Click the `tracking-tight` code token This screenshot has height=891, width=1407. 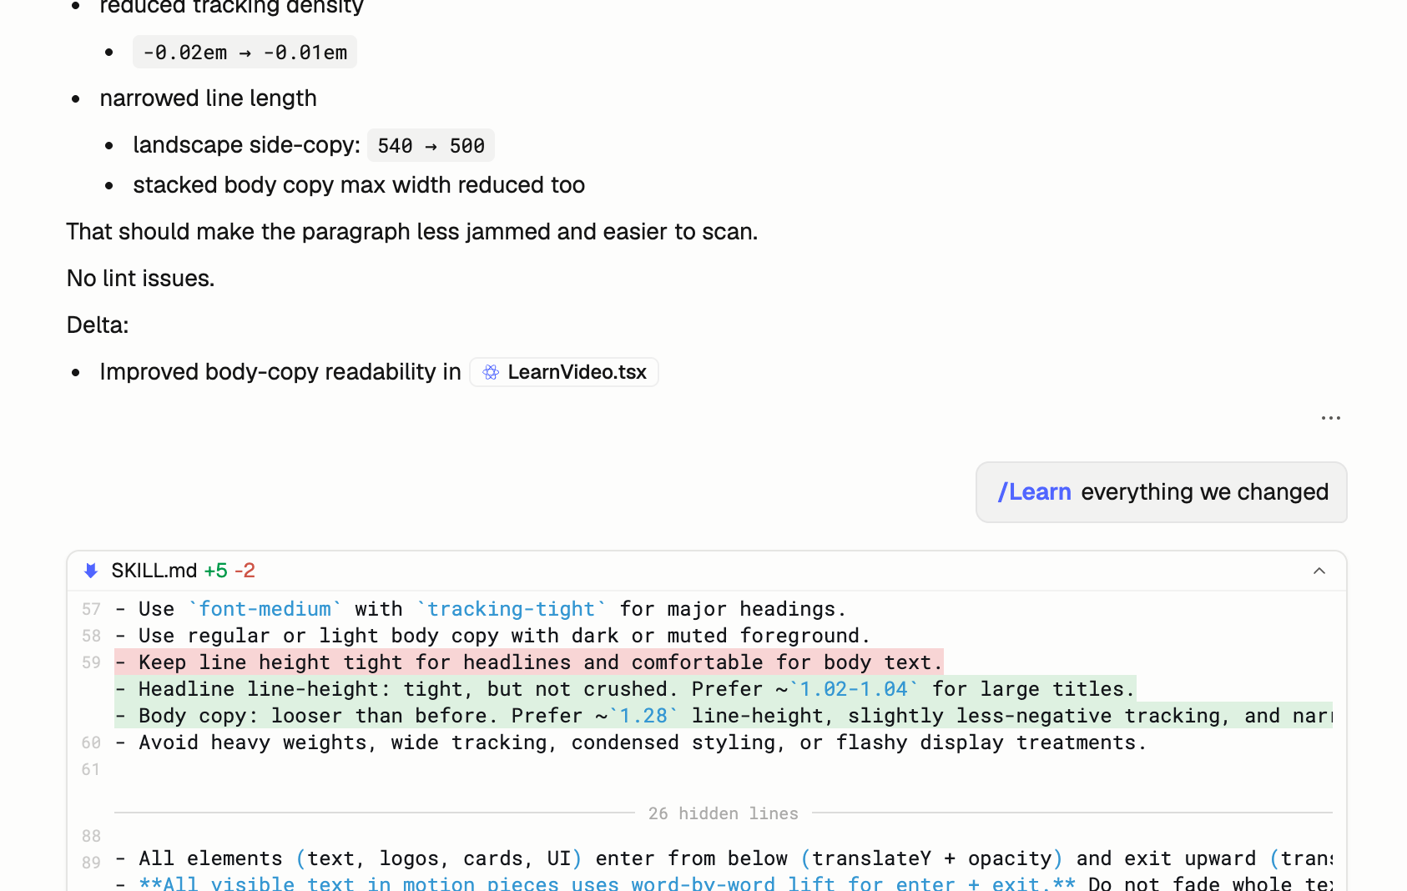[x=511, y=610]
